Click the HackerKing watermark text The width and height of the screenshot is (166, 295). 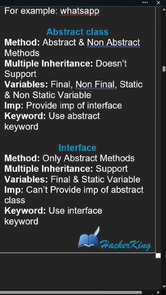pyautogui.click(x=125, y=245)
